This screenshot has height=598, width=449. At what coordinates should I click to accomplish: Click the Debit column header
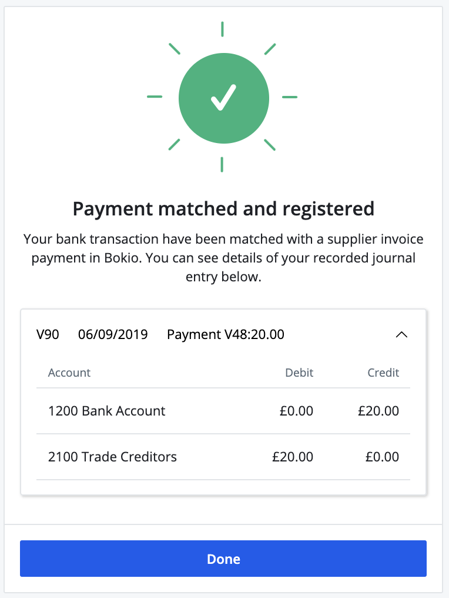tap(299, 373)
